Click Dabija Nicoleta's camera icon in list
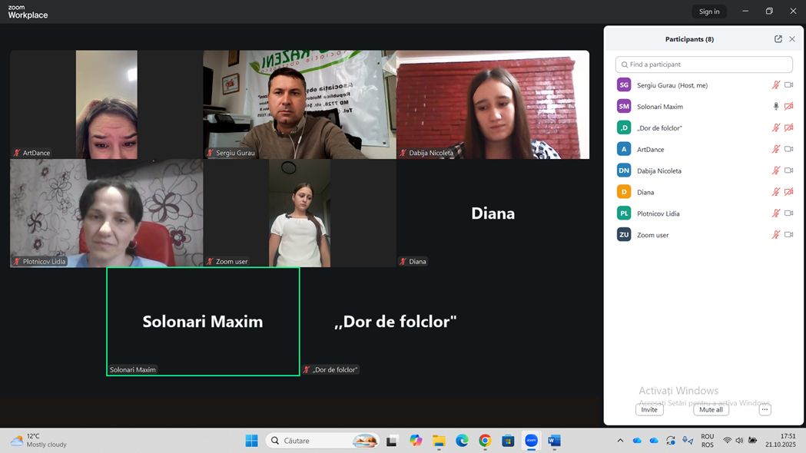806x453 pixels. point(788,171)
